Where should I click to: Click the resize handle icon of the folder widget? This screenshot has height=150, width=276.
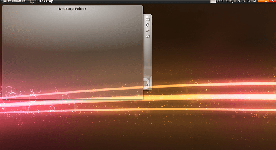[148, 19]
